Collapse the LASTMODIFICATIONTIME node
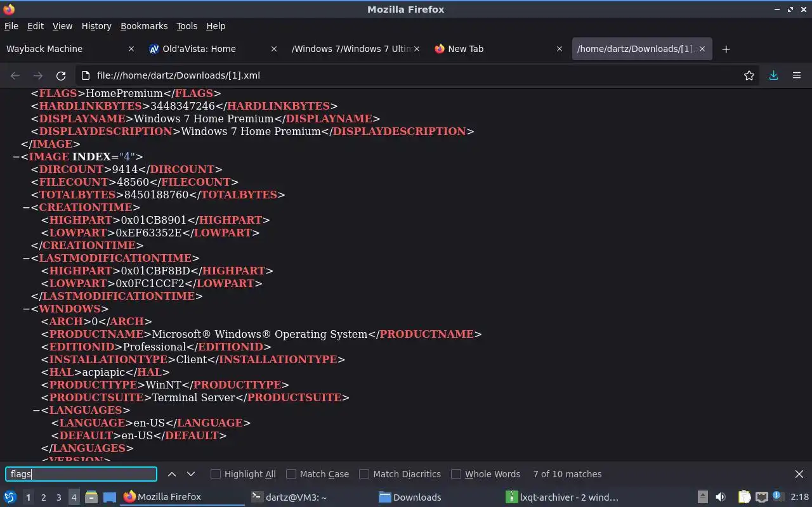812x507 pixels. (26, 258)
